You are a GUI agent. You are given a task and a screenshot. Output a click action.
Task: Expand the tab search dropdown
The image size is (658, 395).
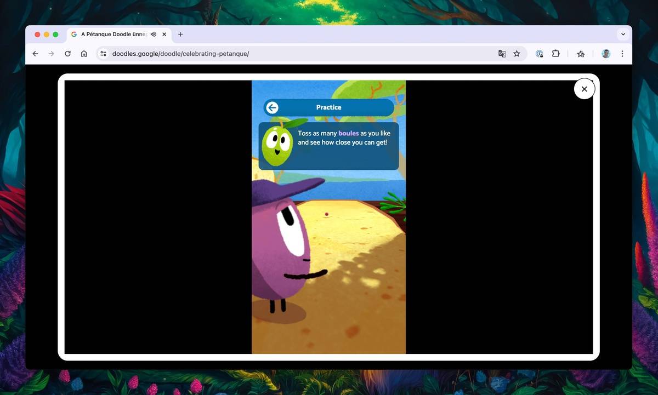(623, 34)
